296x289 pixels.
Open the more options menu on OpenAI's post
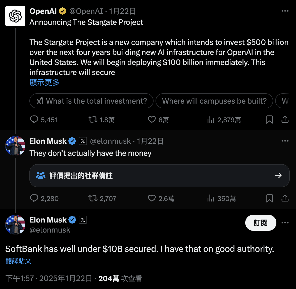pos(285,11)
